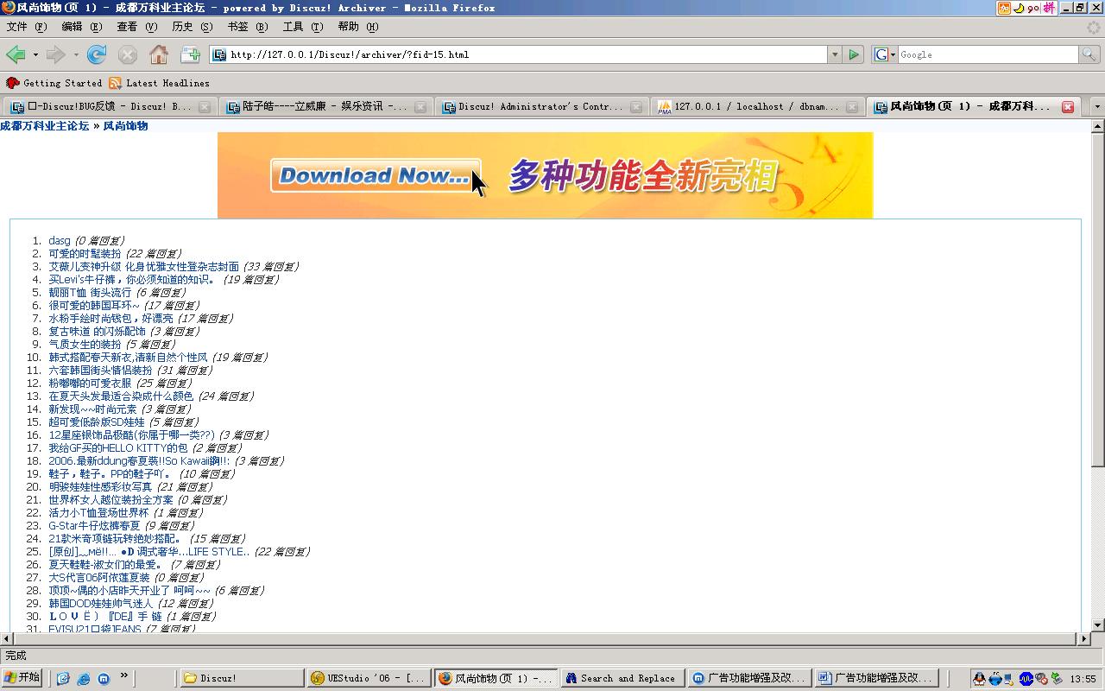Open the 帮助 (H) menu
The image size is (1105, 691).
click(x=358, y=27)
